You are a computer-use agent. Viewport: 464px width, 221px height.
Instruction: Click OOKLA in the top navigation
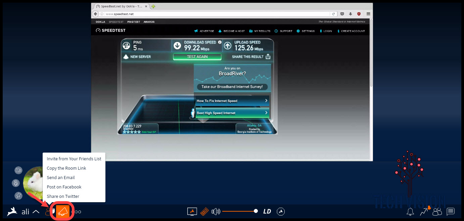[x=100, y=22]
